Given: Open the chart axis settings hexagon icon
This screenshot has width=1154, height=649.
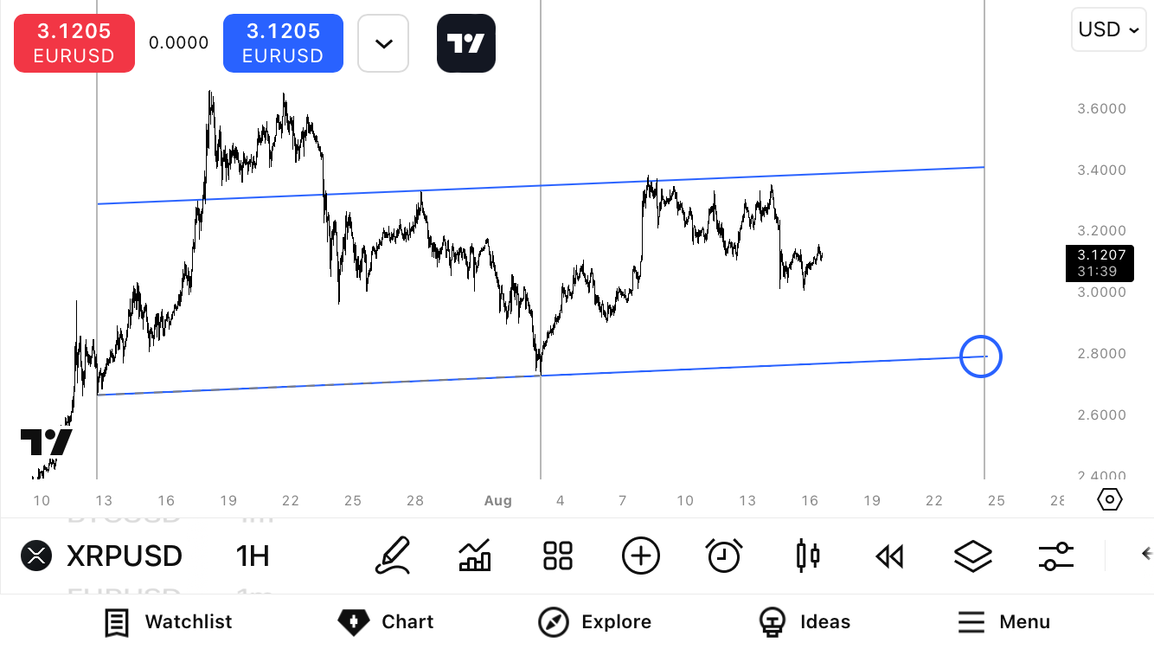Looking at the screenshot, I should point(1110,499).
